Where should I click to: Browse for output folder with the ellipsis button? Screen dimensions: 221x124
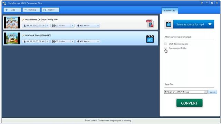tap(206, 92)
